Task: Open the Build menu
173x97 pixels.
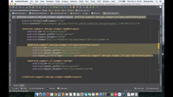Action: pyautogui.click(x=81, y=1)
